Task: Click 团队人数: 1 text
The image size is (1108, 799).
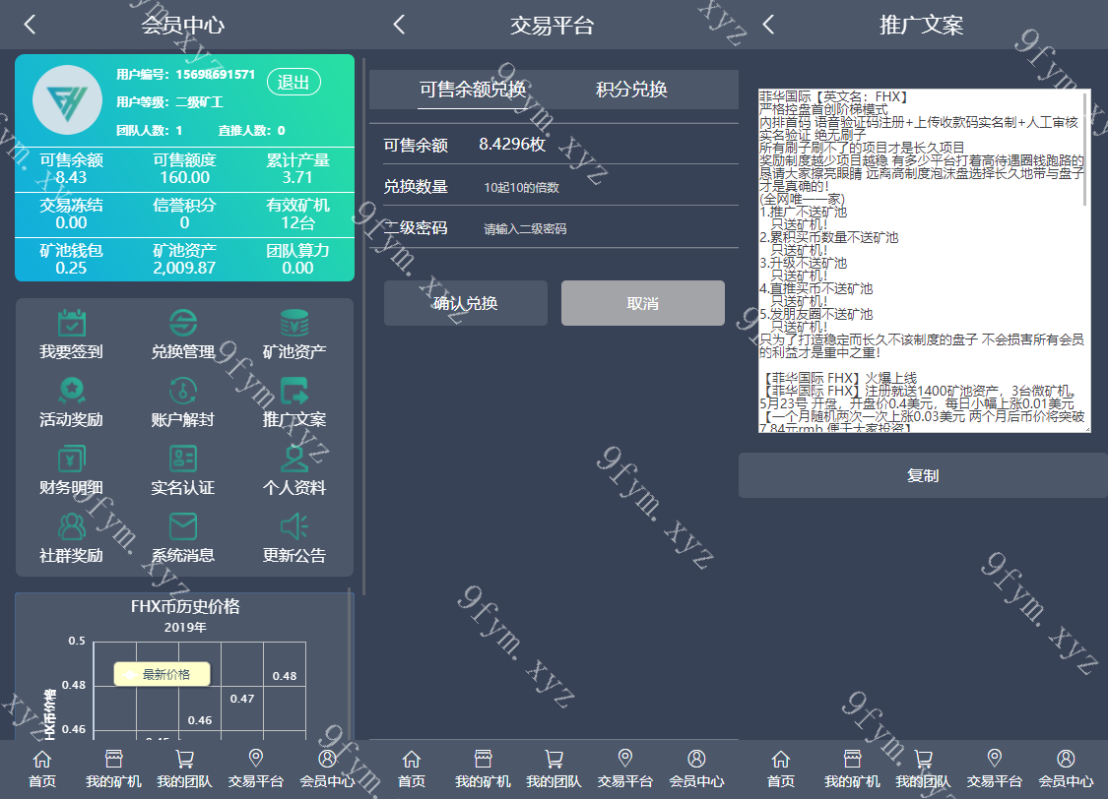Action: click(x=149, y=131)
